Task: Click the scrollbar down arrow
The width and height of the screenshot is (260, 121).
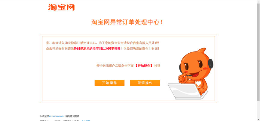Action: [x=258, y=119]
